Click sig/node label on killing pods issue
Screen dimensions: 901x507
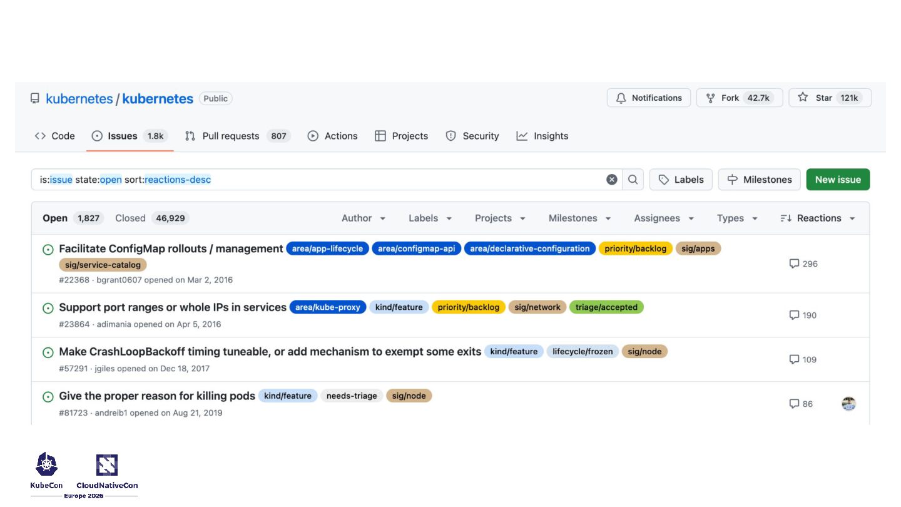(x=409, y=396)
